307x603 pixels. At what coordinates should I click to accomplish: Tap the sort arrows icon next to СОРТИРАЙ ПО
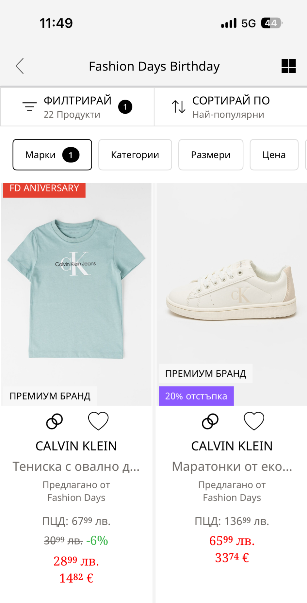pyautogui.click(x=179, y=107)
